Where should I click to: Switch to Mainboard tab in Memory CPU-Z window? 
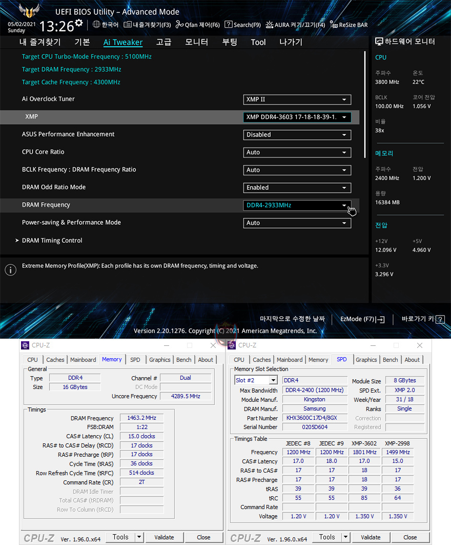pyautogui.click(x=83, y=360)
